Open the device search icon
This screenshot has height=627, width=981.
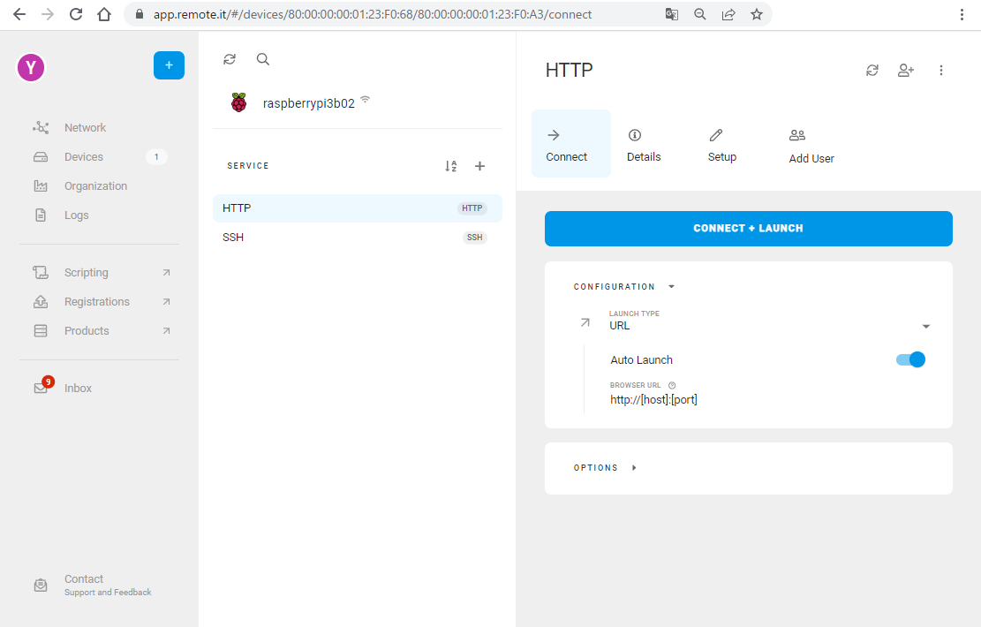pos(263,59)
